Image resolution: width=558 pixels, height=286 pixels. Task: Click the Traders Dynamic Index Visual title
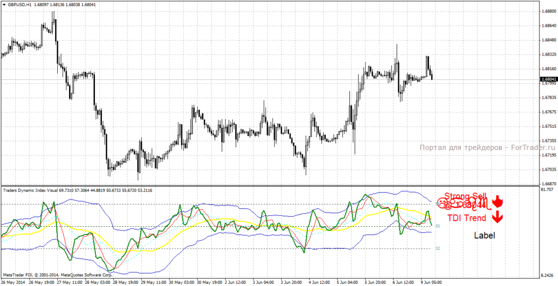[x=34, y=190]
